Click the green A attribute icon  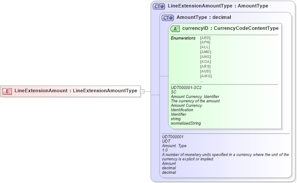(175, 29)
